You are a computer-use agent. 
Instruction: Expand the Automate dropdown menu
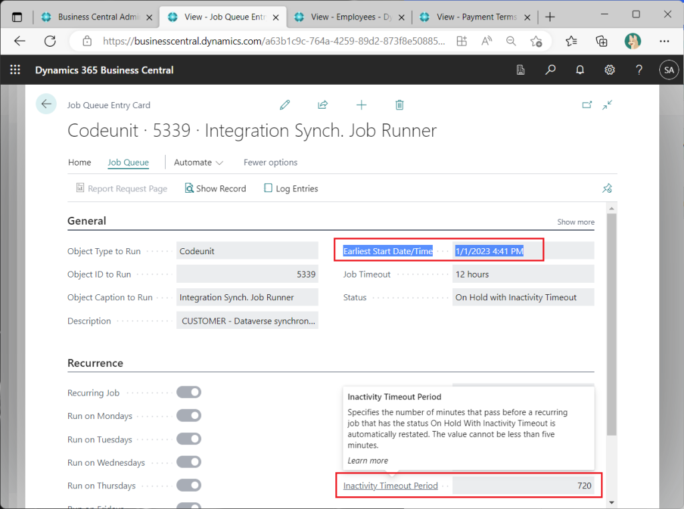click(x=198, y=162)
